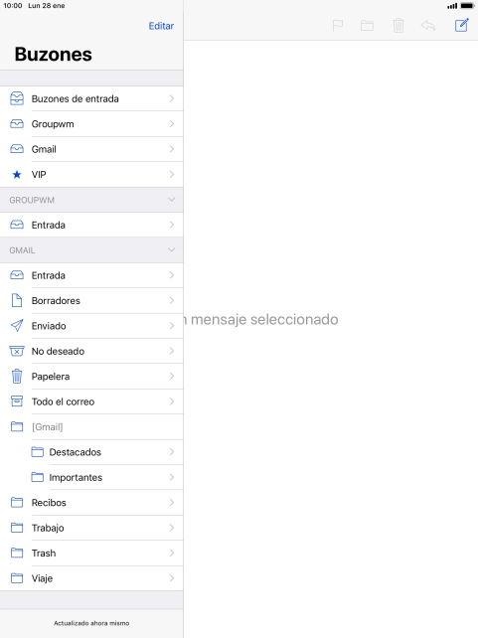Click the trash icon in the toolbar
The width and height of the screenshot is (478, 638).
click(x=398, y=26)
